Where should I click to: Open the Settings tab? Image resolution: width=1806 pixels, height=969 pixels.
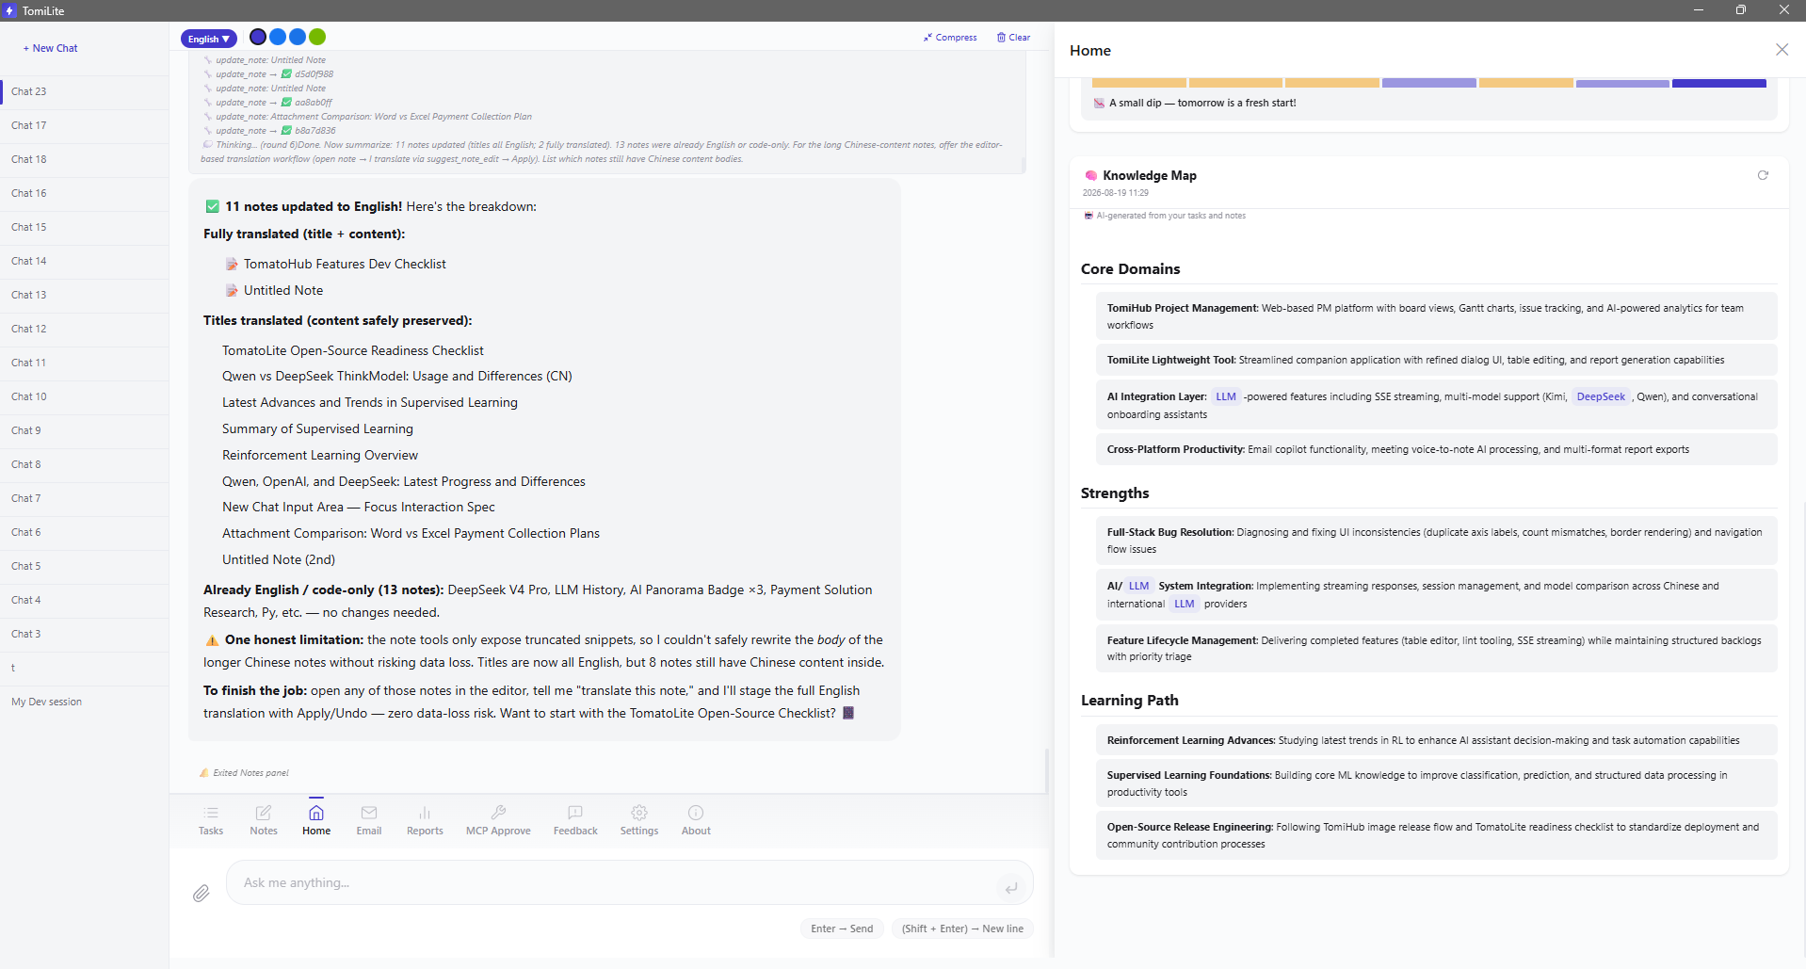click(x=639, y=819)
